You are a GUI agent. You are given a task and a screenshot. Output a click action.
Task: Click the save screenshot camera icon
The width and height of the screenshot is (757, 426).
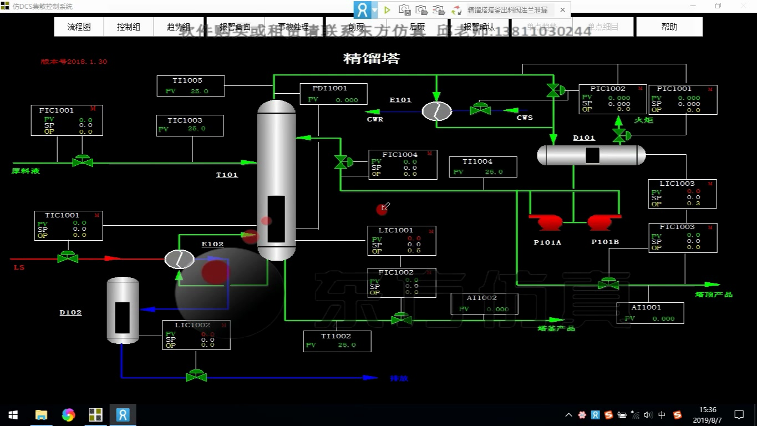[x=405, y=10]
